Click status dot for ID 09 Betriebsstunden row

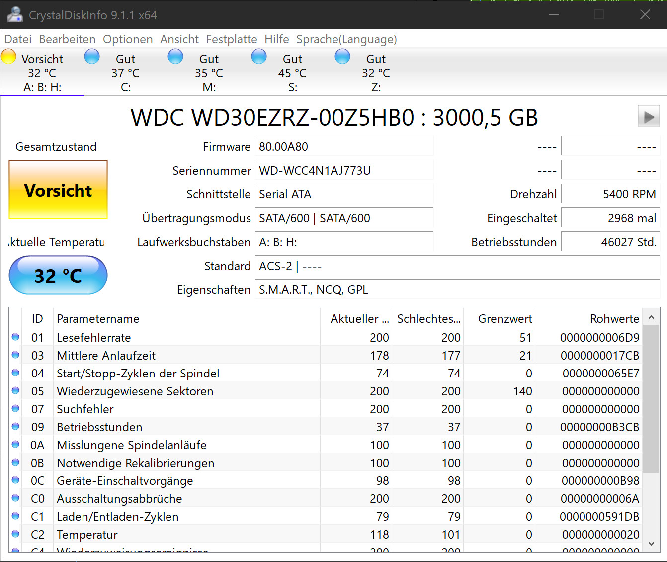[15, 427]
